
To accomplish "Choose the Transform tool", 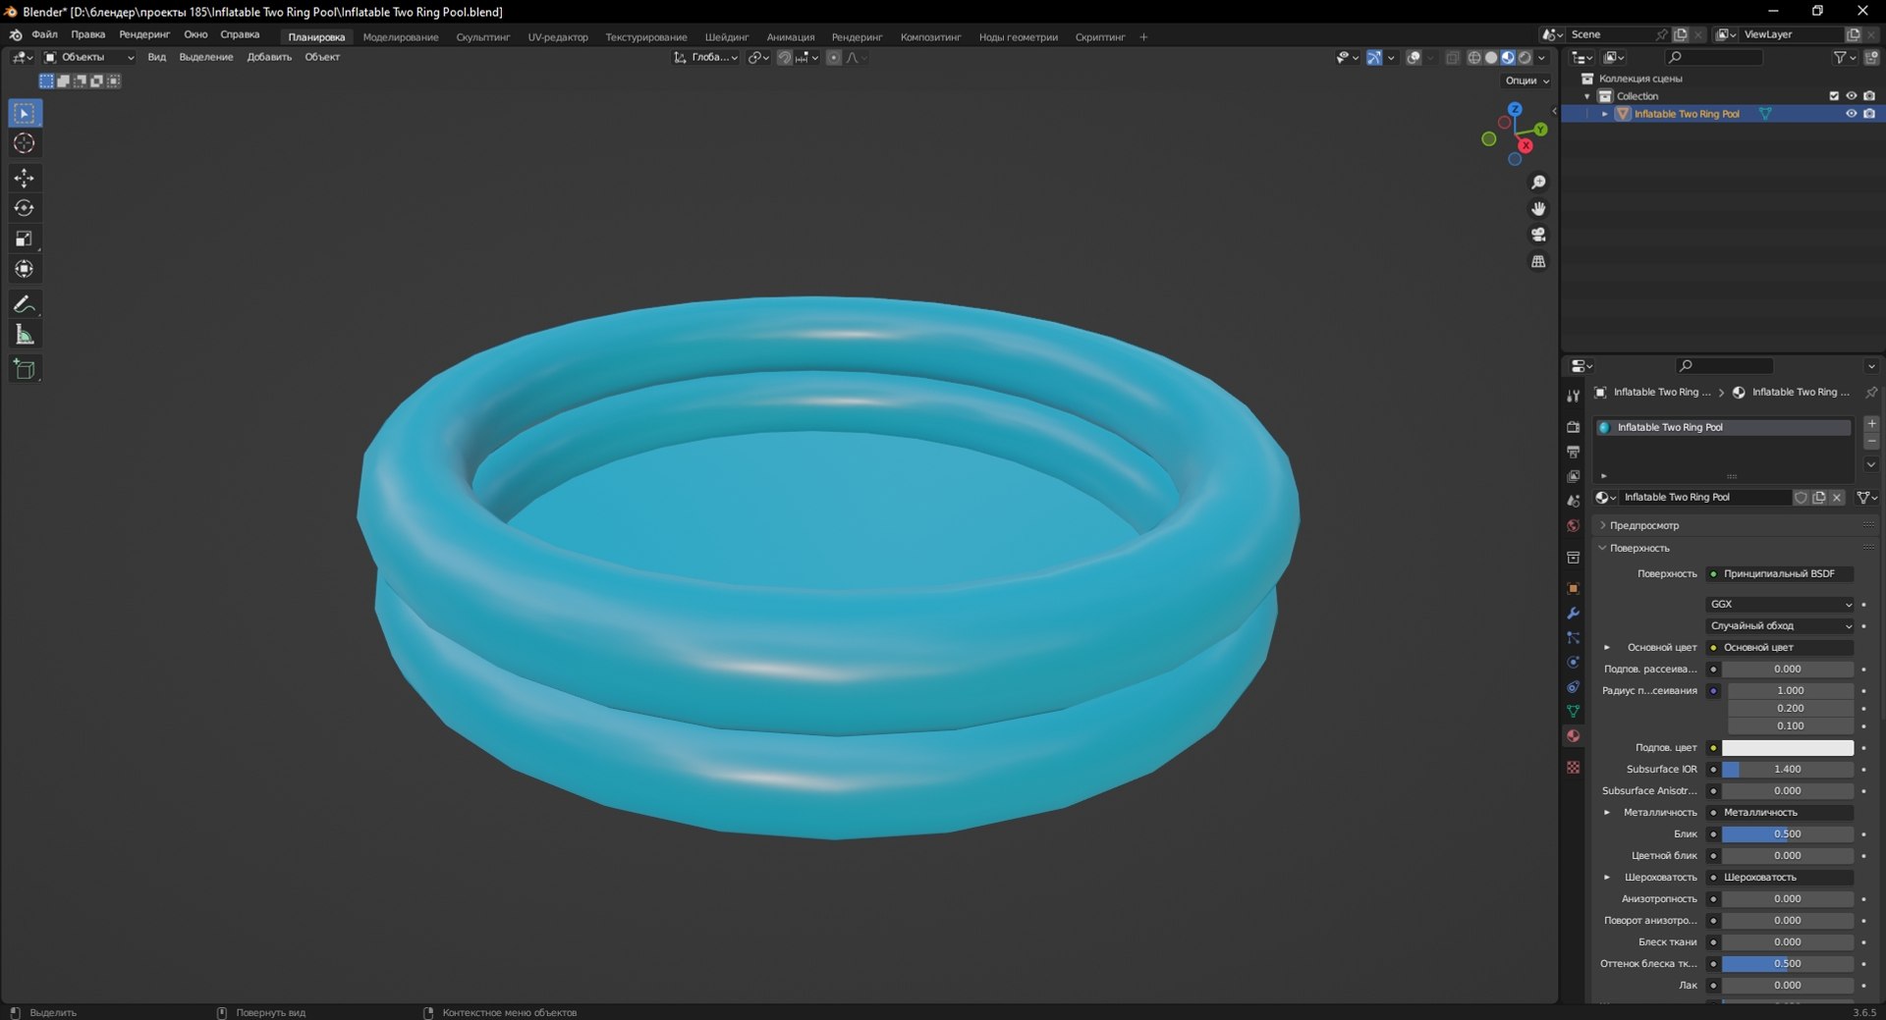I will click(x=25, y=269).
